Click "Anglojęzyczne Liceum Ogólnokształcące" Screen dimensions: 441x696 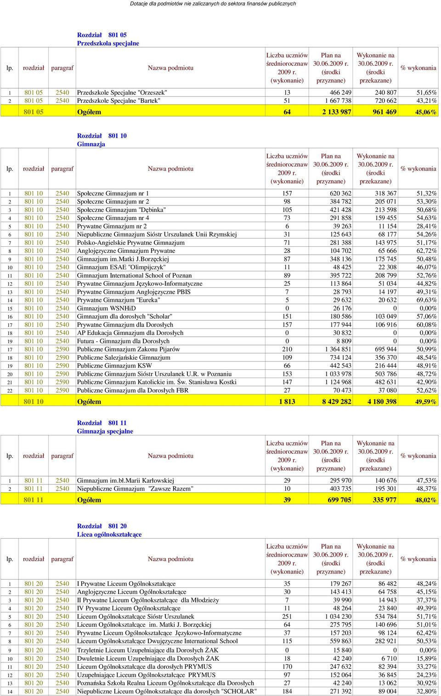point(132,593)
